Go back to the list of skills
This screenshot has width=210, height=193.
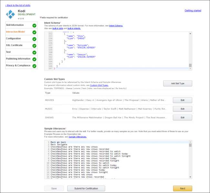click(x=19, y=6)
